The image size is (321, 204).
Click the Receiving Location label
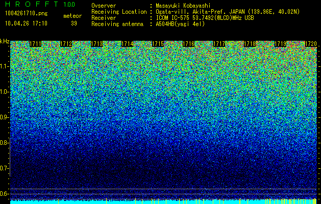[x=119, y=12]
